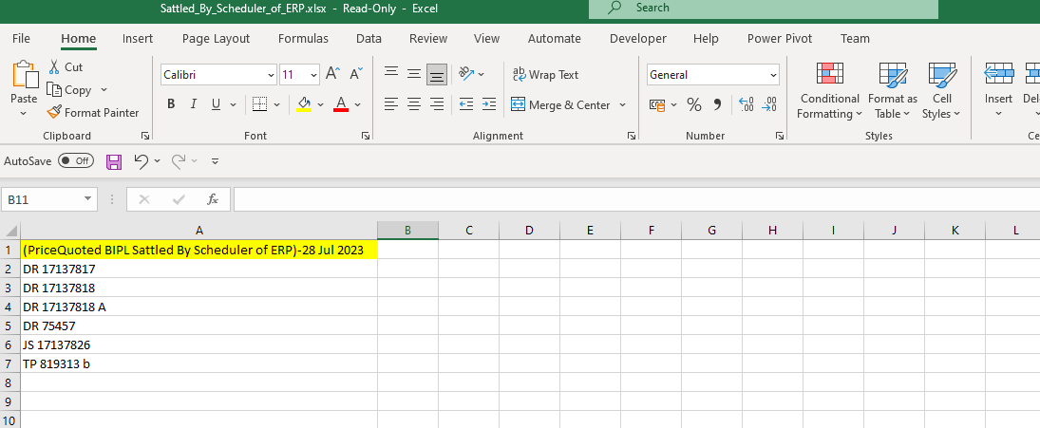The width and height of the screenshot is (1040, 428).
Task: Apply red Font Color
Action: click(341, 104)
